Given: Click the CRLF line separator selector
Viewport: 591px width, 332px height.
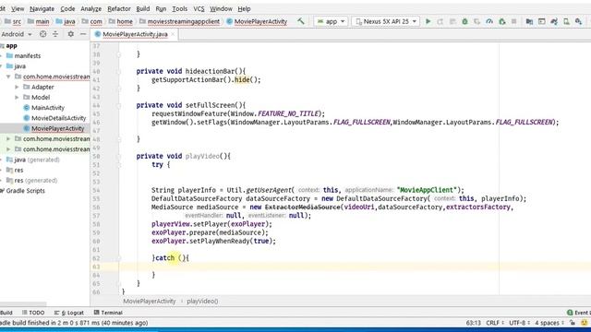Looking at the screenshot, I should coord(495,323).
